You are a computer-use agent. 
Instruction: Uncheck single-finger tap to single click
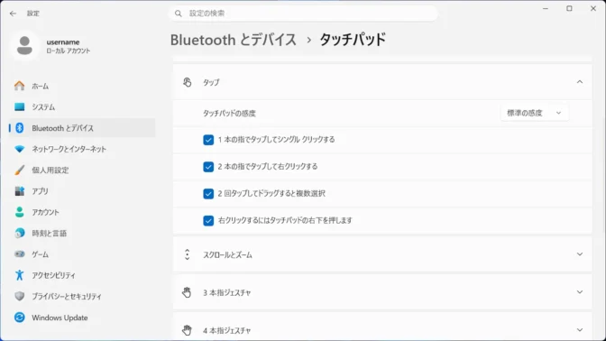point(208,140)
